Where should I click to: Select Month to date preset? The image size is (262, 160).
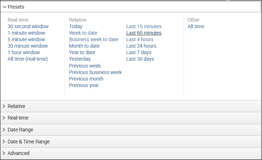click(84, 46)
